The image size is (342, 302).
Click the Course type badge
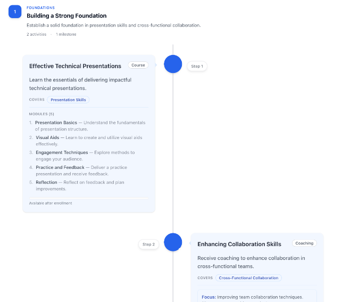[138, 65]
